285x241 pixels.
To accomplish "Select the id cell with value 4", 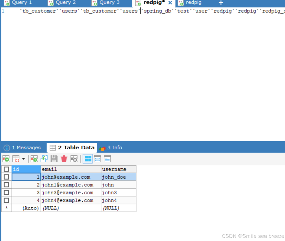I will click(x=26, y=200).
